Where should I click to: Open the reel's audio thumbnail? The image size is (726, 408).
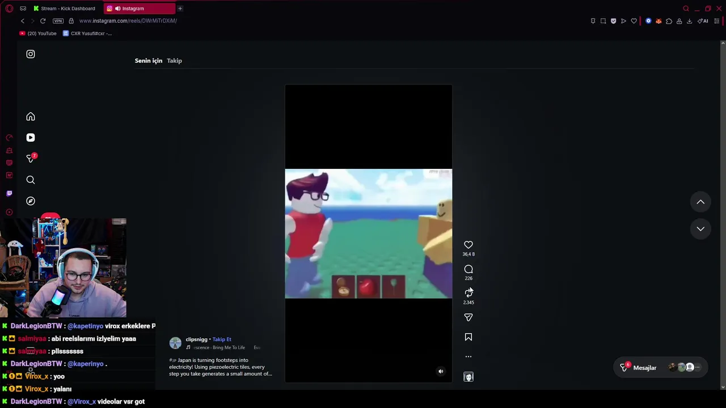tap(468, 377)
